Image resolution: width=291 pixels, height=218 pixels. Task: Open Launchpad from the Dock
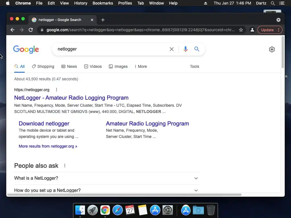(x=93, y=210)
